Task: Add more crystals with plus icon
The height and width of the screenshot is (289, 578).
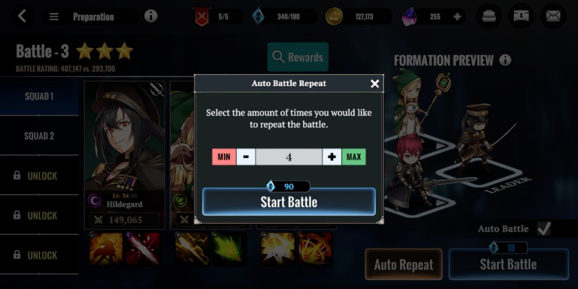Action: click(457, 17)
